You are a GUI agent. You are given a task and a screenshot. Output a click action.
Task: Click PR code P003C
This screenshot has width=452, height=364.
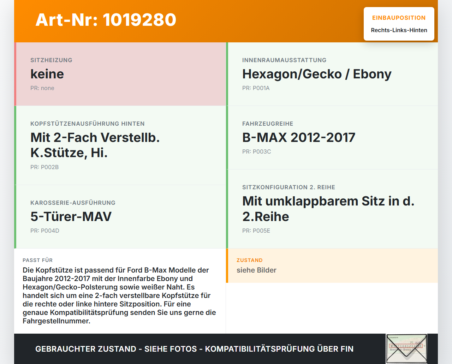pos(257,151)
